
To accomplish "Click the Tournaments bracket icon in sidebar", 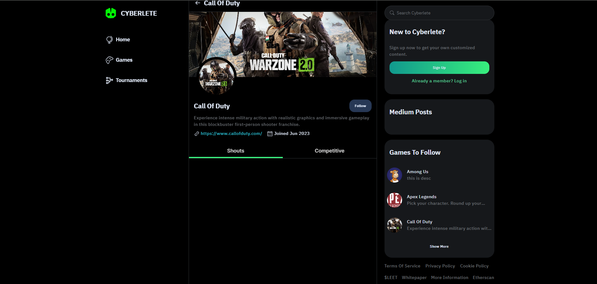I will [109, 80].
